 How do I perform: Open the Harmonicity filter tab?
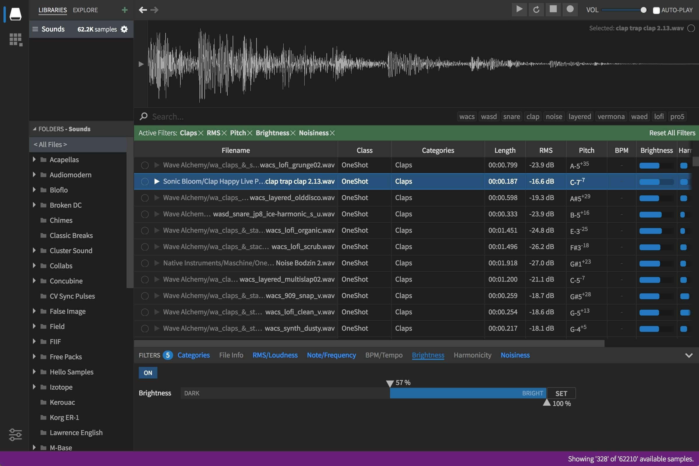pyautogui.click(x=472, y=355)
